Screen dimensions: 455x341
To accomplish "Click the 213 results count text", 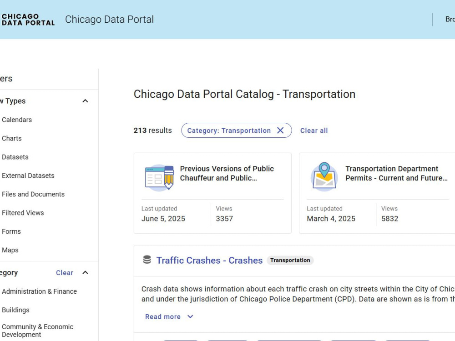I will [x=152, y=130].
